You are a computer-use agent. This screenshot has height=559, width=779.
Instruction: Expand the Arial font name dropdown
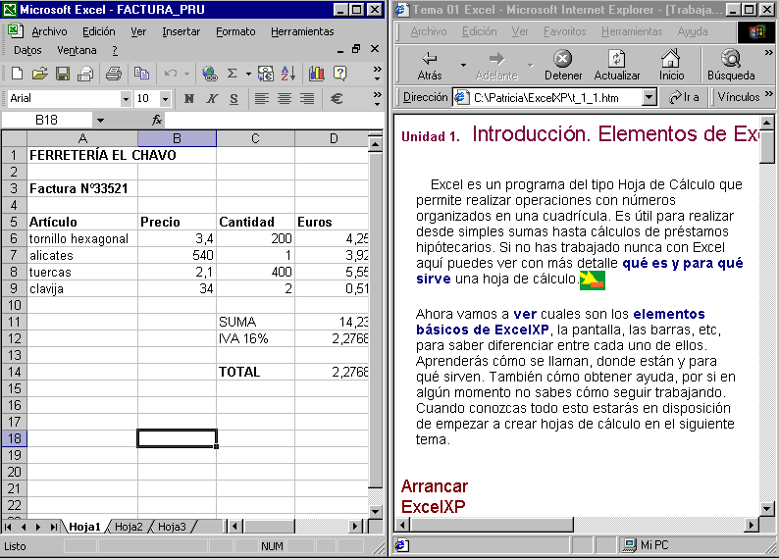click(x=126, y=99)
